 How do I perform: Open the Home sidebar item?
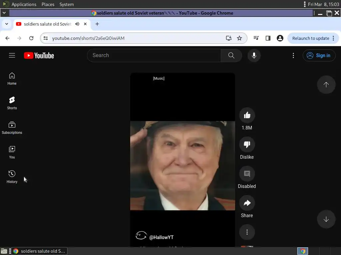(x=12, y=79)
